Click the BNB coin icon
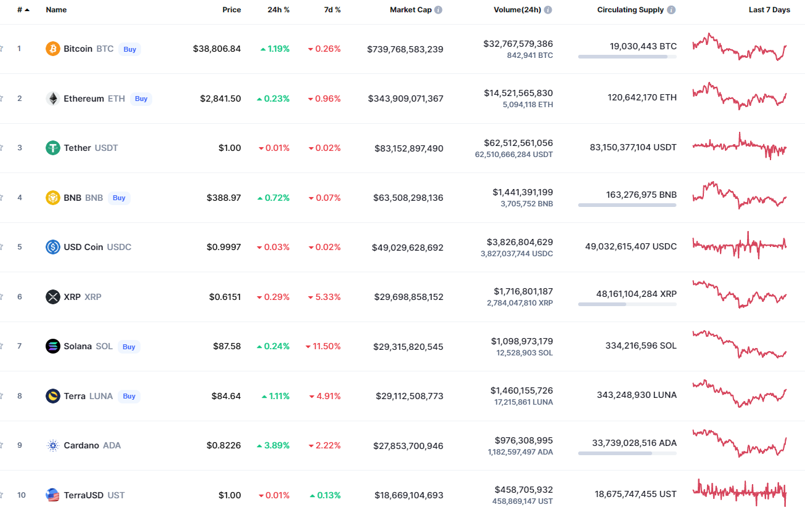This screenshot has height=518, width=805. coord(53,198)
